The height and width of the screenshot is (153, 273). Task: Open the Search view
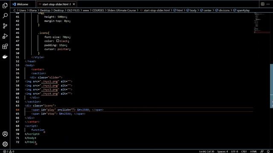coord(5,16)
